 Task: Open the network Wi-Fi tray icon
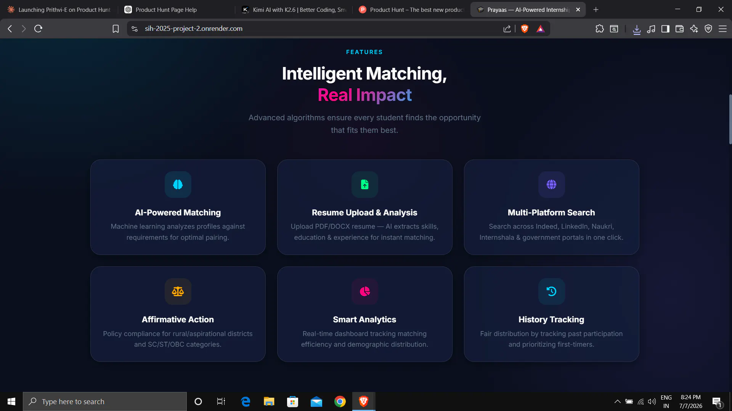[x=641, y=401]
